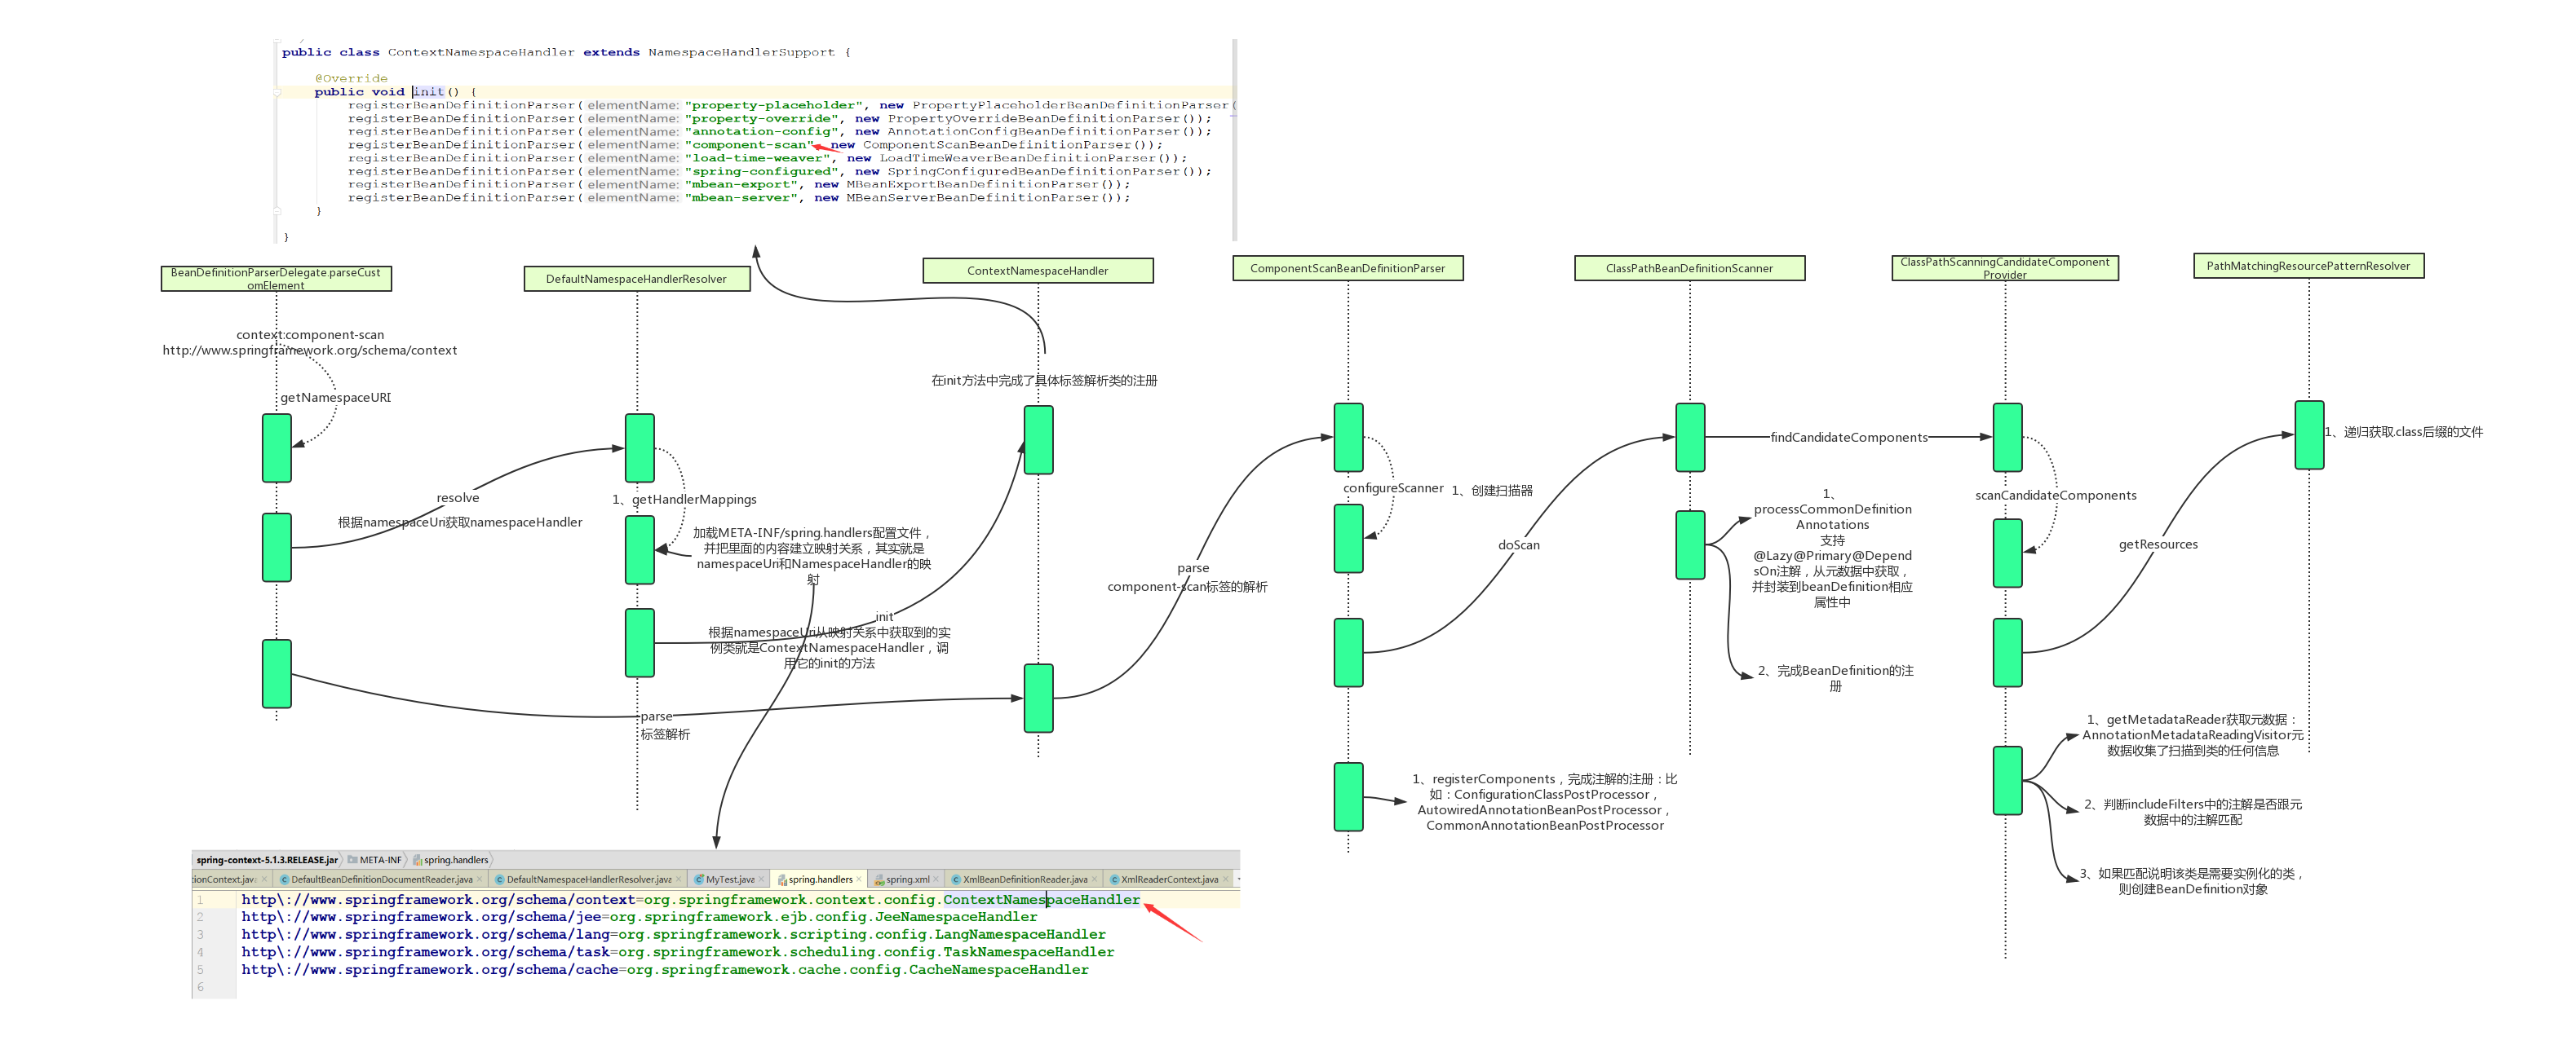Select the highlighted ContextNamespaceHandler text on line 1
Image resolution: width=2576 pixels, height=1049 pixels.
point(1043,900)
